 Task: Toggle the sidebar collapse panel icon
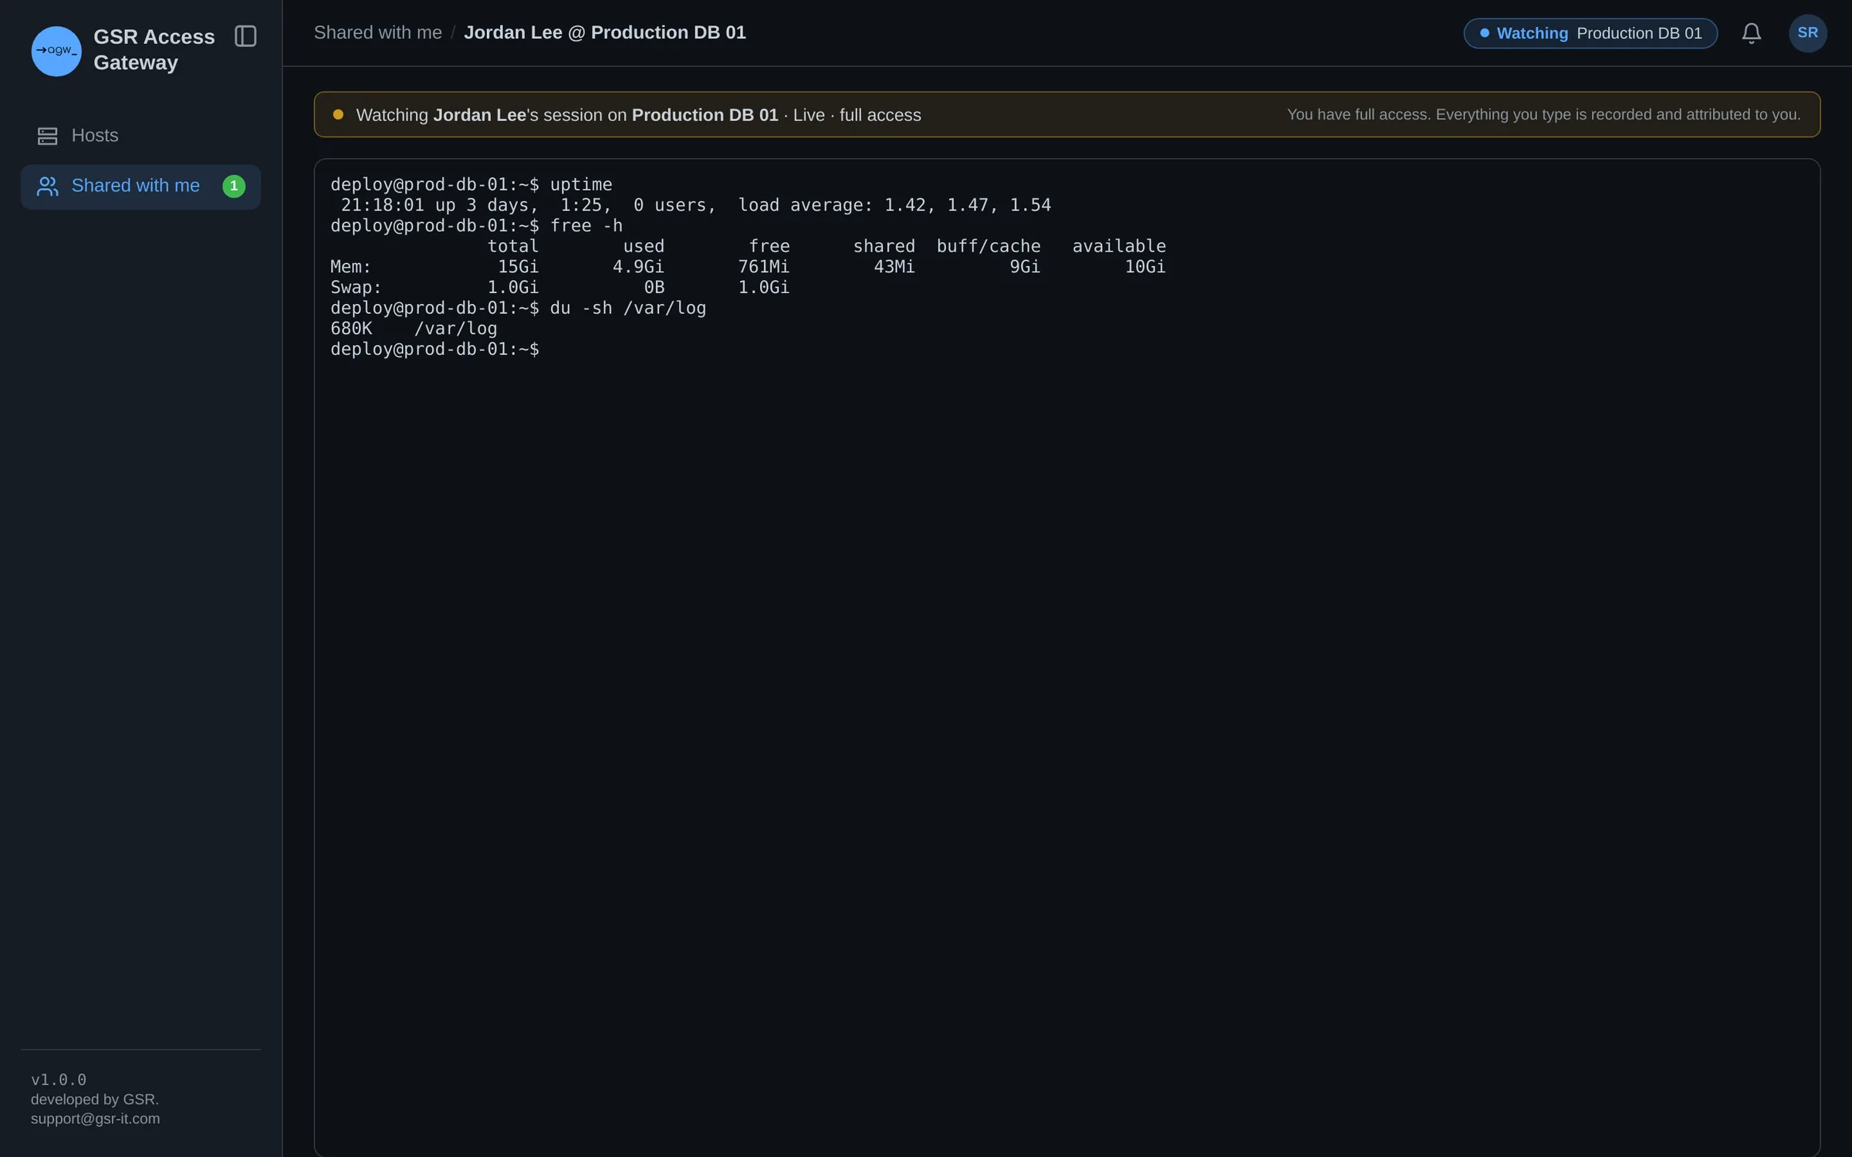point(245,36)
